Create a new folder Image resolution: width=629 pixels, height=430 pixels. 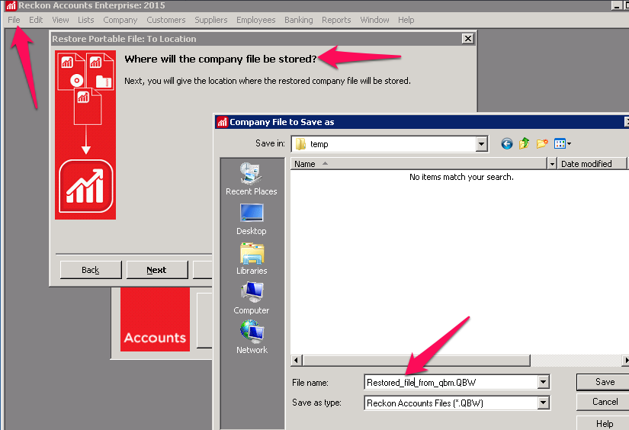point(542,143)
